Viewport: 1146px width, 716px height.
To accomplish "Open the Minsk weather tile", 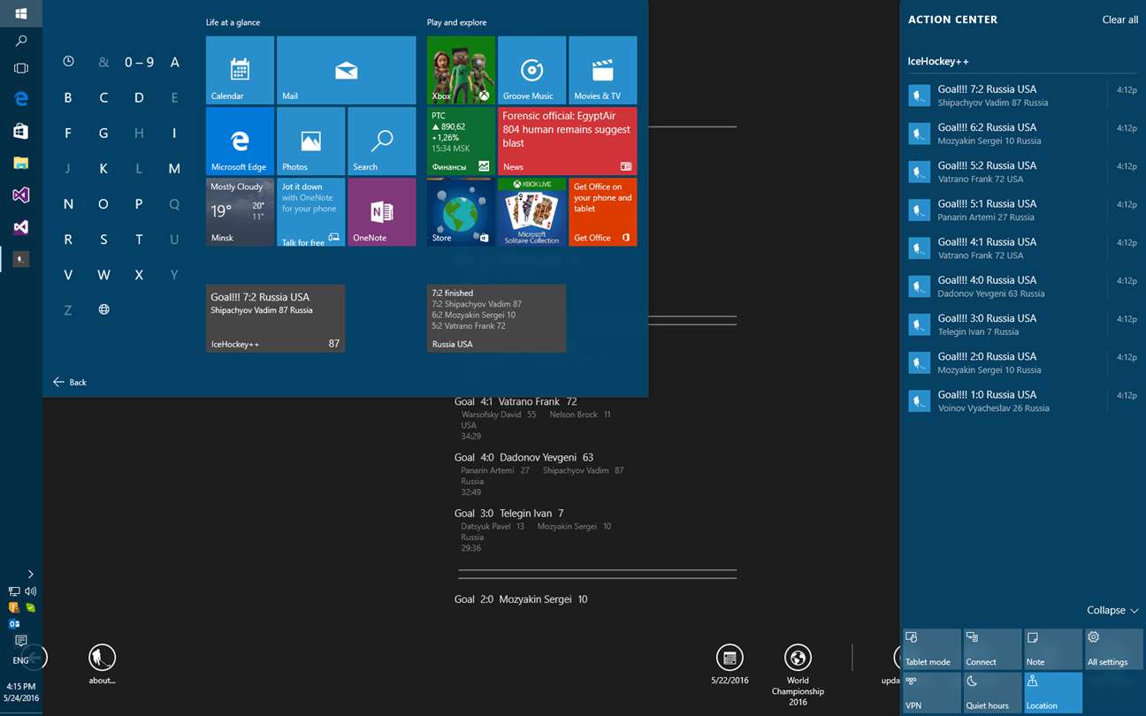I will pos(240,212).
